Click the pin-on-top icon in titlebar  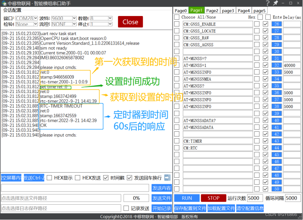[276, 3]
